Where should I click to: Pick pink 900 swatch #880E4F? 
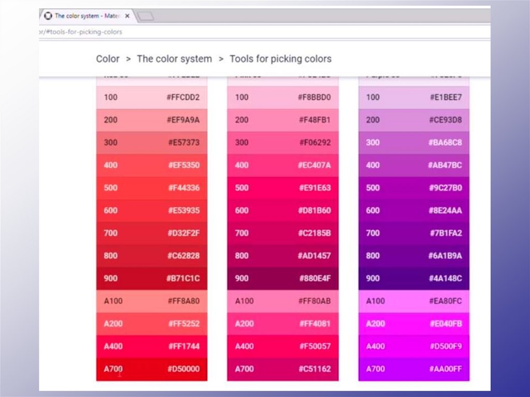pyautogui.click(x=283, y=278)
